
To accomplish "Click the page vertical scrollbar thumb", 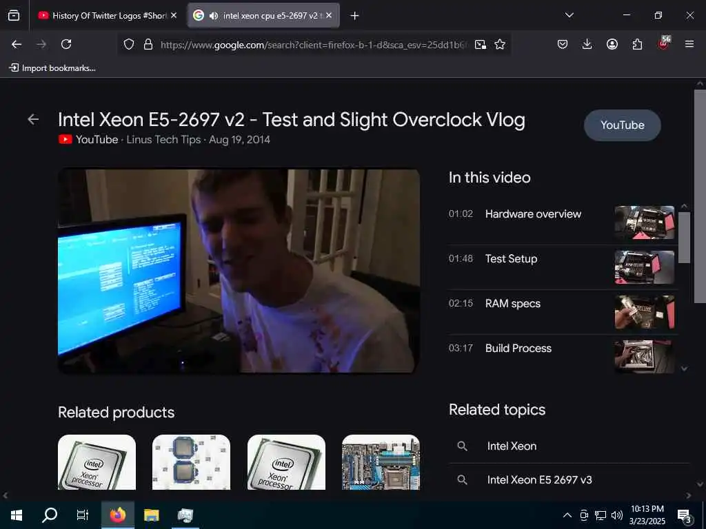I will [700, 196].
